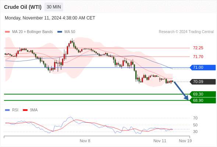
Task: Click the pink MA 20 + Bollinger Bands swatch
Action: coord(7,32)
